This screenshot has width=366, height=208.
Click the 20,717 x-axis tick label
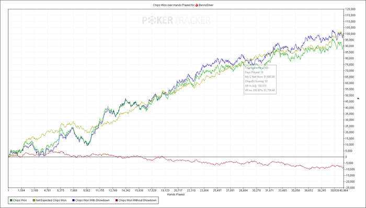coord(178,191)
